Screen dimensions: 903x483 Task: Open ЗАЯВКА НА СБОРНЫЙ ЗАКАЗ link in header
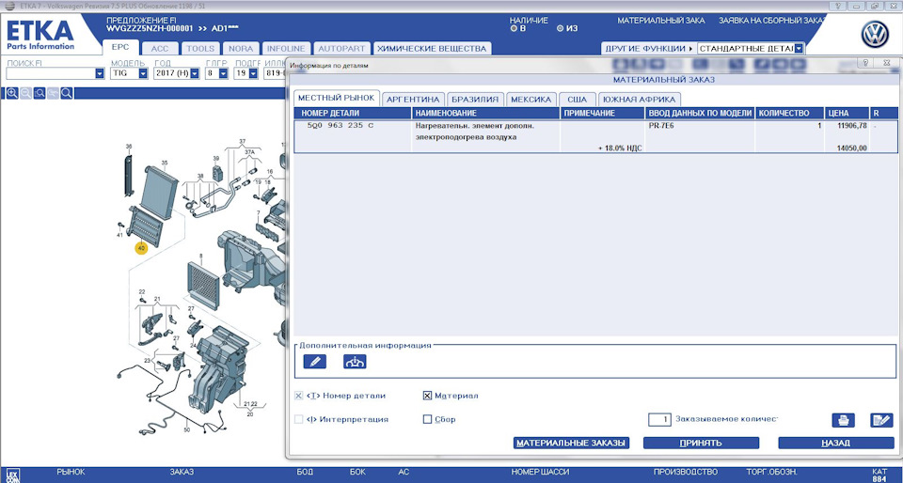(x=770, y=20)
